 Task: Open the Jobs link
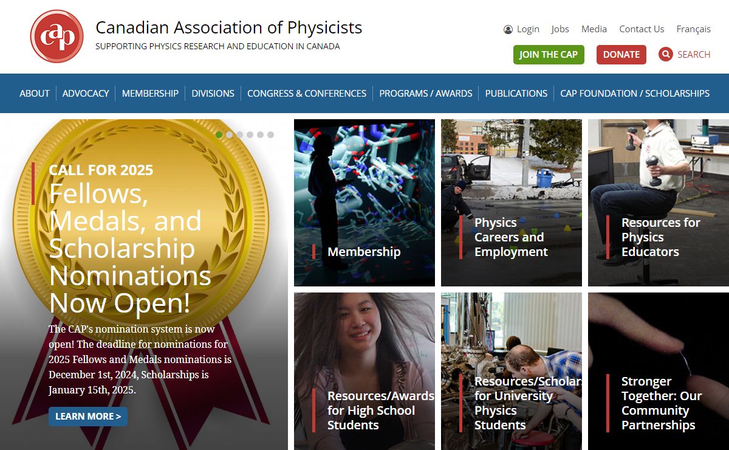pyautogui.click(x=560, y=29)
